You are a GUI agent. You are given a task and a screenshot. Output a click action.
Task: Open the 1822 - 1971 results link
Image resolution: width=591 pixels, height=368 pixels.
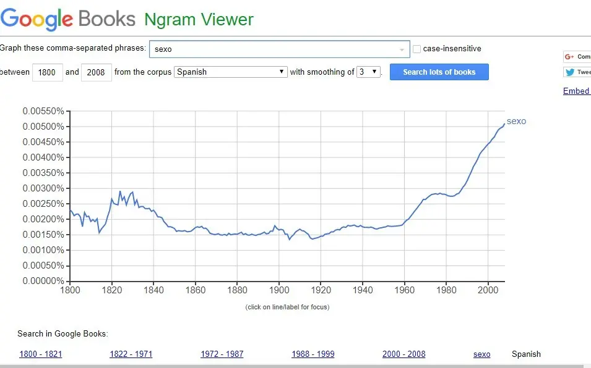(x=131, y=354)
